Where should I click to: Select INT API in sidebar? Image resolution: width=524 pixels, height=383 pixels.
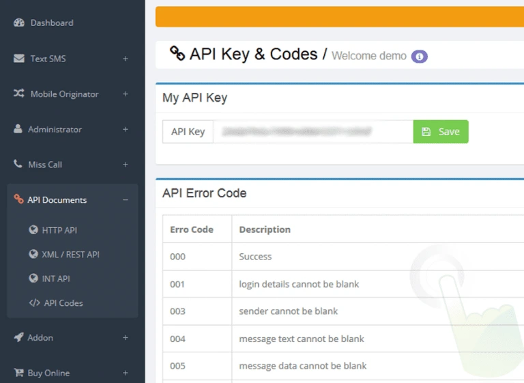56,279
